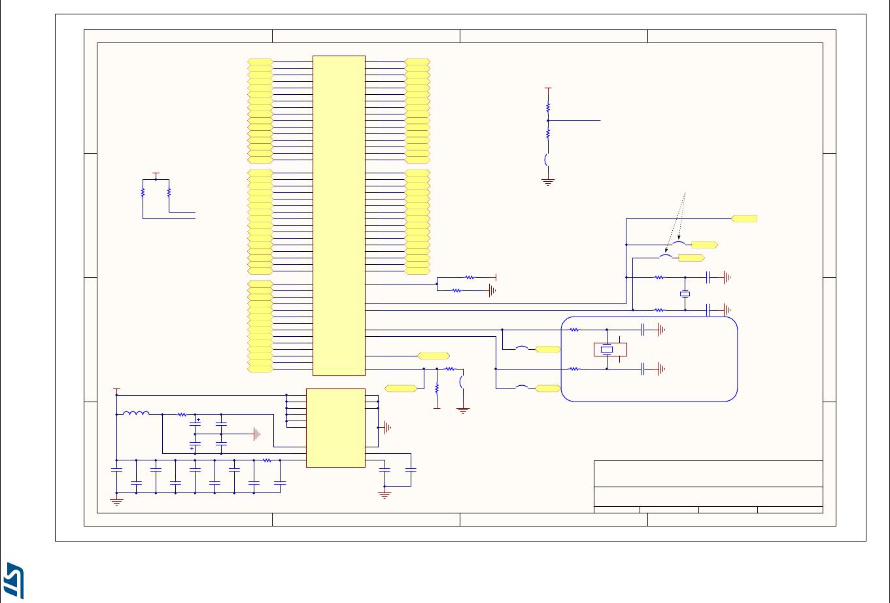Select the blue rounded rectangle outline around the crystal circuit
The width and height of the screenshot is (890, 603).
click(x=649, y=358)
